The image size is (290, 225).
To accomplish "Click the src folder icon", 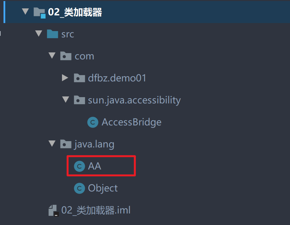I will pyautogui.click(x=52, y=34).
